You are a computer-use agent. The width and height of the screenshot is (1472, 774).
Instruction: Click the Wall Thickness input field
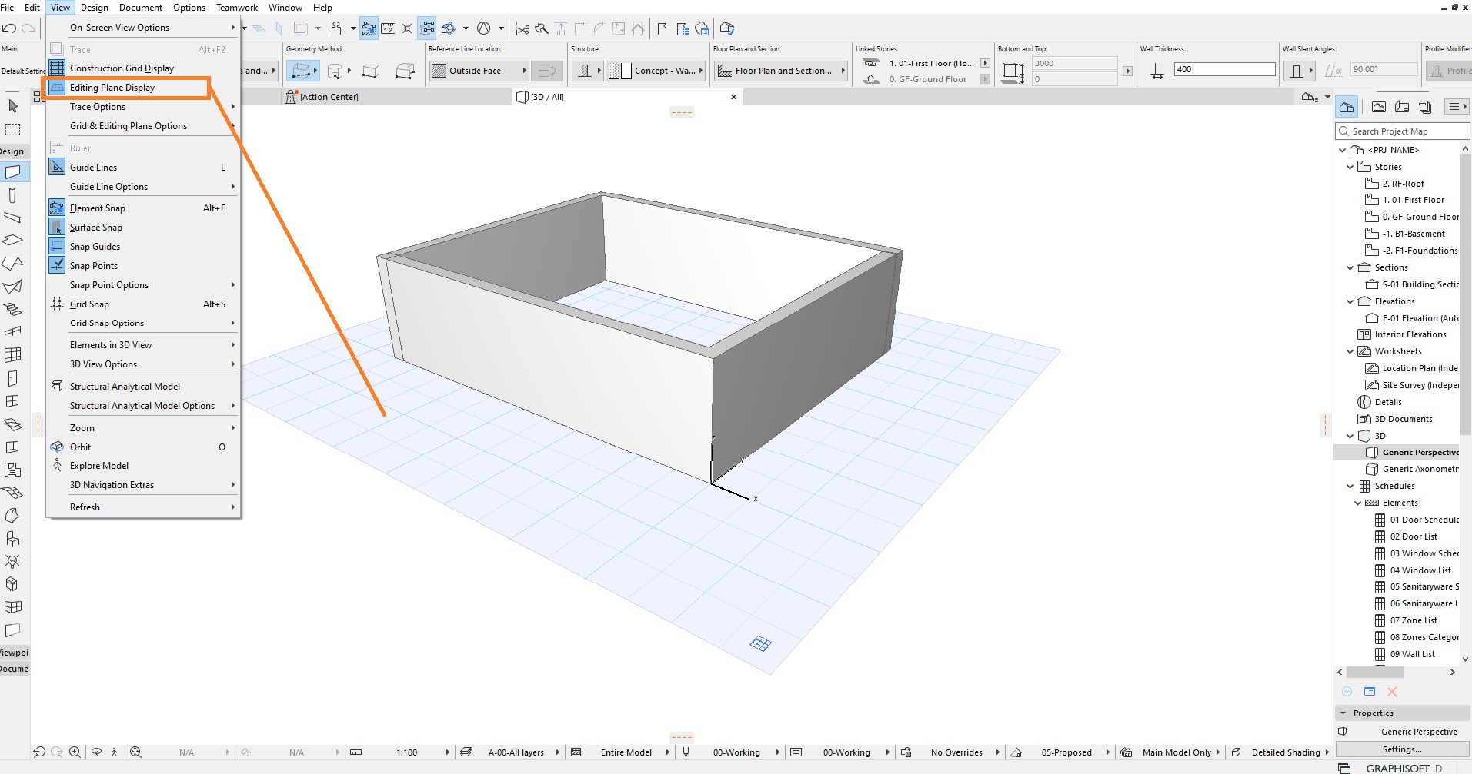(1224, 69)
